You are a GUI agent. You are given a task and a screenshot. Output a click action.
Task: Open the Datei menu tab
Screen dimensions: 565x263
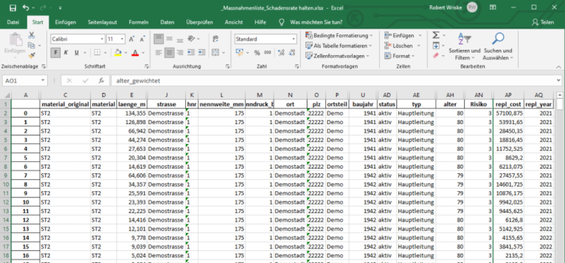(13, 22)
